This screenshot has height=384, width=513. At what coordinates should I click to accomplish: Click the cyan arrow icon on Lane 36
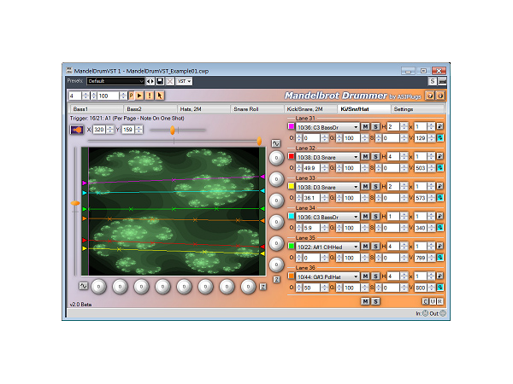[440, 288]
